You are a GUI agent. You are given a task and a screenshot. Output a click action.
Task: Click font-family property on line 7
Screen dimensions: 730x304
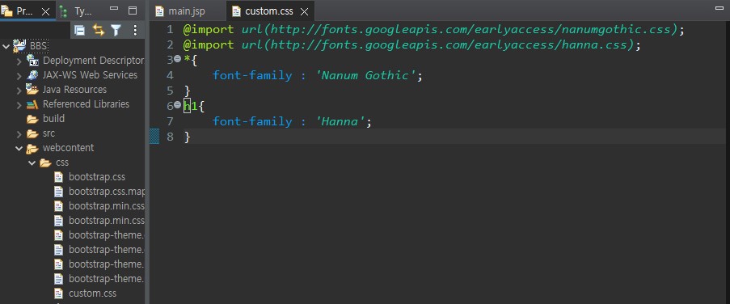click(252, 121)
